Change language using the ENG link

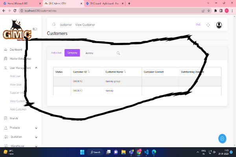(x=198, y=25)
